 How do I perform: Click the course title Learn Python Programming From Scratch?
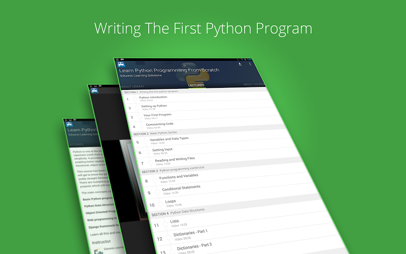pos(169,70)
